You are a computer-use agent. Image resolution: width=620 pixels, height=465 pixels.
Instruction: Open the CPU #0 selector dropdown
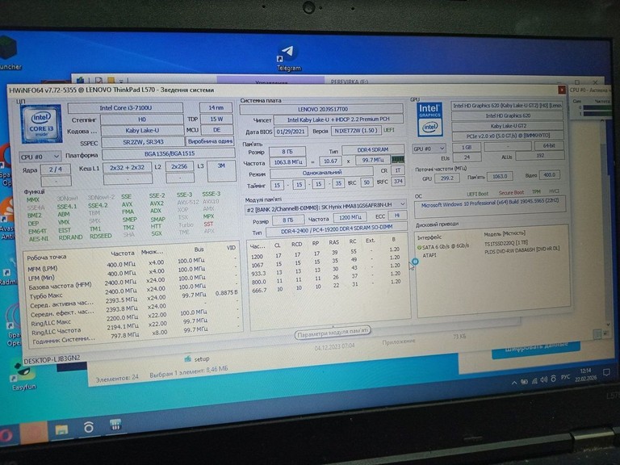(40, 157)
